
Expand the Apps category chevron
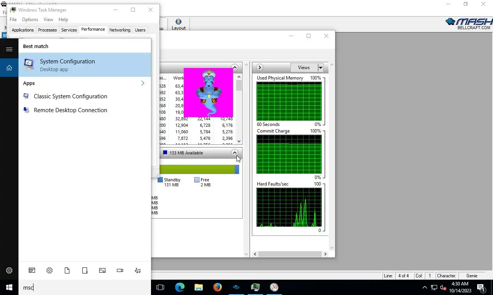point(143,83)
